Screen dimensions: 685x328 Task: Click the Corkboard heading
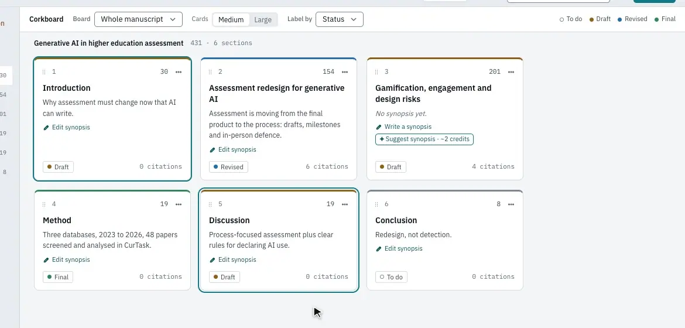(46, 19)
